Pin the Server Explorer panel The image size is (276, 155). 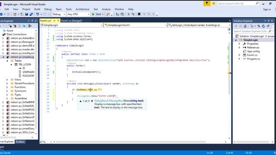32,21
